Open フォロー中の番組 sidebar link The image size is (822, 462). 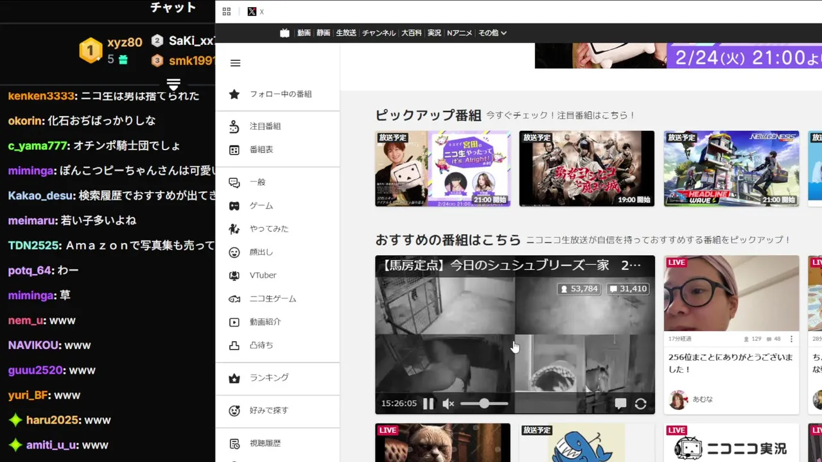[281, 94]
